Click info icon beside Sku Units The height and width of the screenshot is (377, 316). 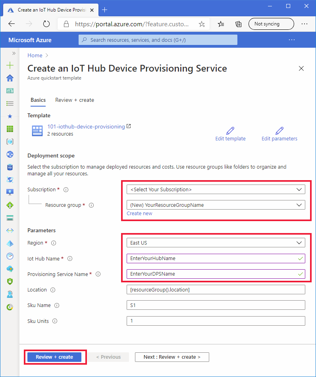(55, 321)
